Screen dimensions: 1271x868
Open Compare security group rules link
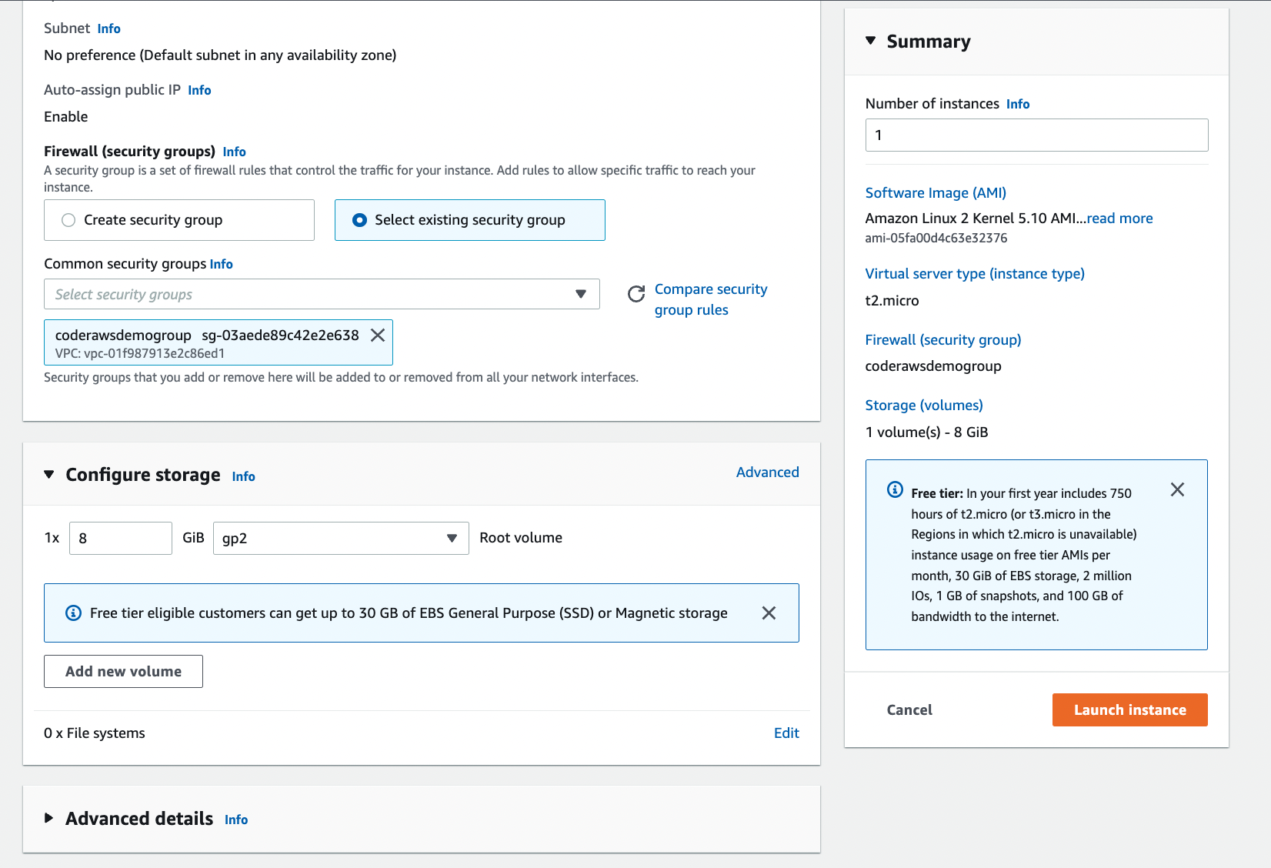click(710, 299)
